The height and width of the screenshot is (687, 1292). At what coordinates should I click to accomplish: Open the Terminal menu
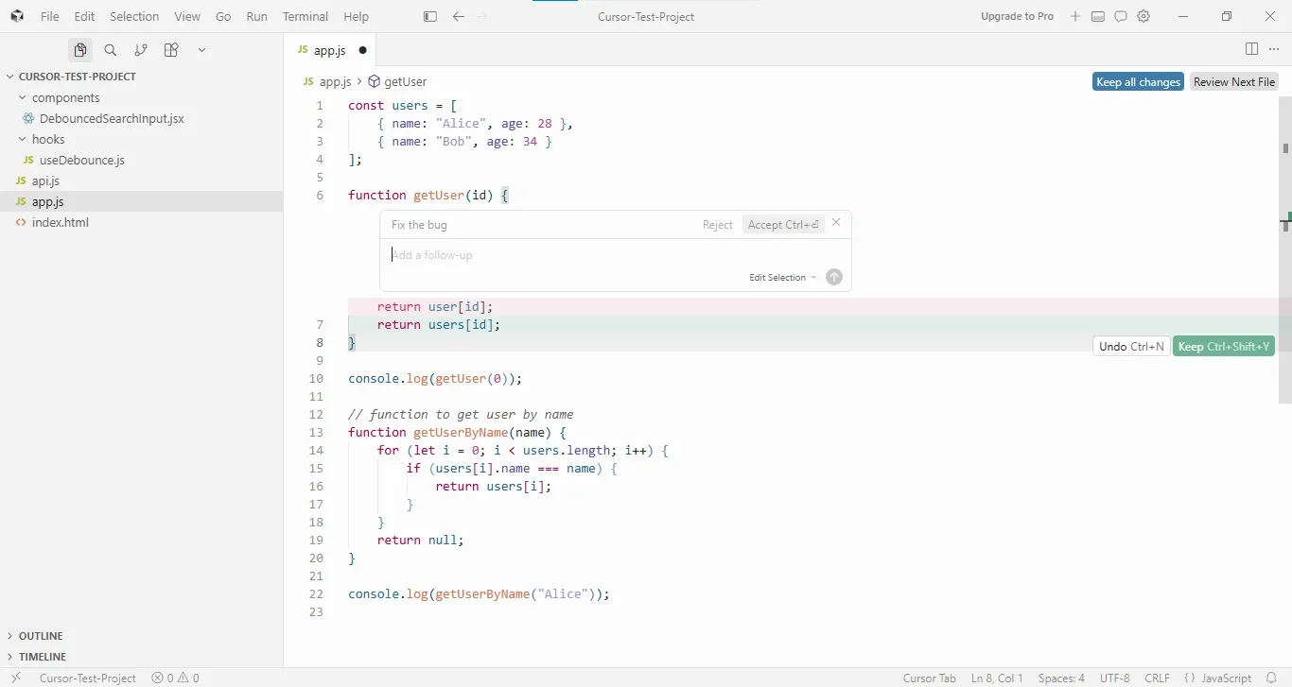click(306, 16)
